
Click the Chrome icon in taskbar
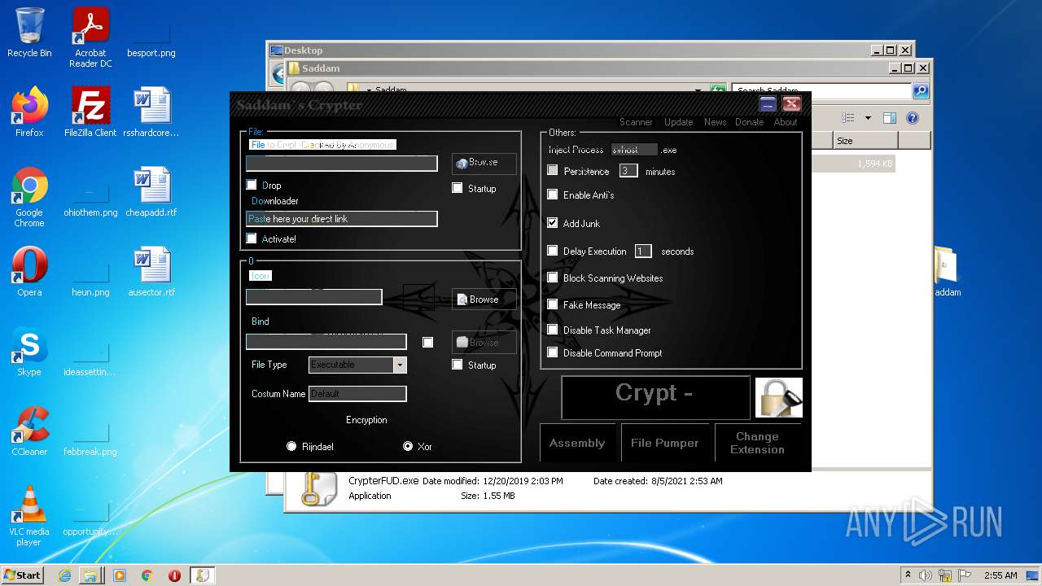(x=147, y=575)
